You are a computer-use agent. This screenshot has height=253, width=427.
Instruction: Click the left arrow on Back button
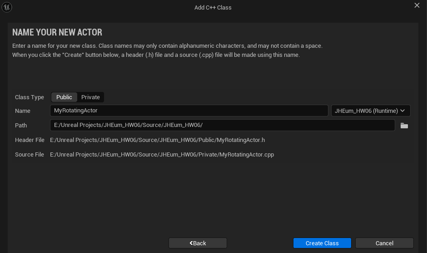point(191,243)
